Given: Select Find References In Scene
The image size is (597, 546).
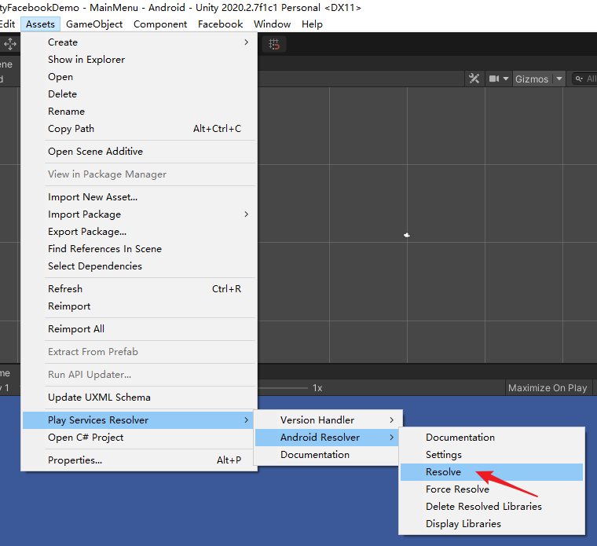Looking at the screenshot, I should [x=139, y=248].
